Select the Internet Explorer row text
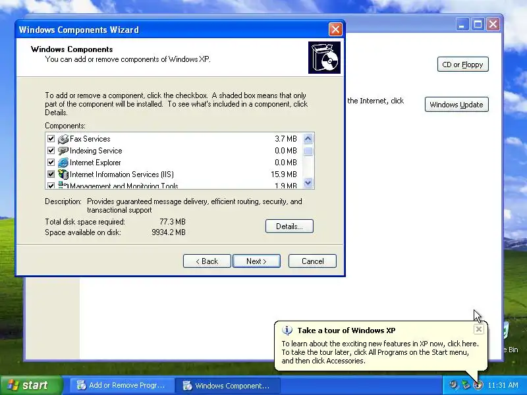 click(95, 163)
